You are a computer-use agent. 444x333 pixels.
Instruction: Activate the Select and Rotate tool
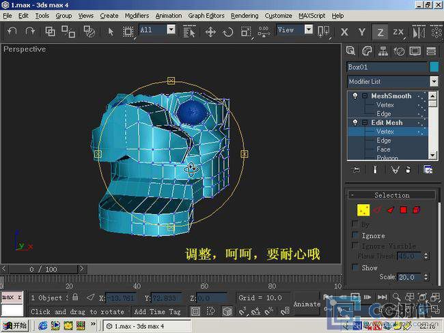click(x=228, y=31)
